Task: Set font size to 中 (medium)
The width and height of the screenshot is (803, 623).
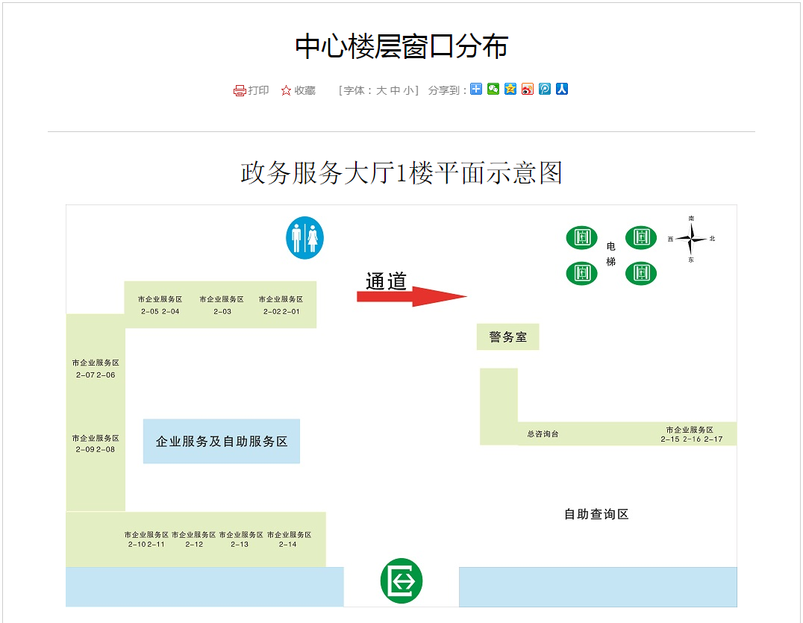Action: point(395,90)
